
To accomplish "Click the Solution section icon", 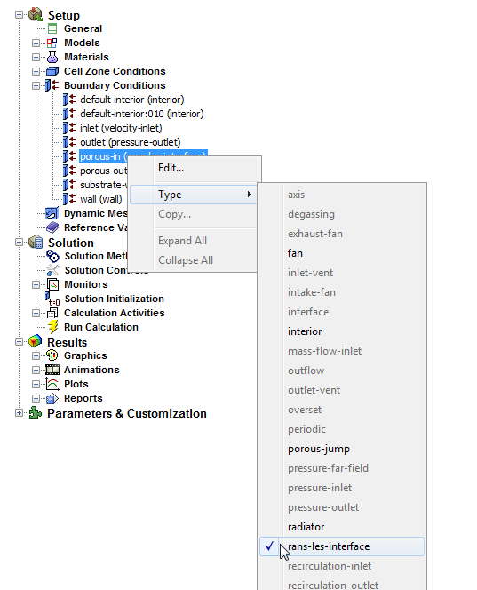I will coord(36,243).
